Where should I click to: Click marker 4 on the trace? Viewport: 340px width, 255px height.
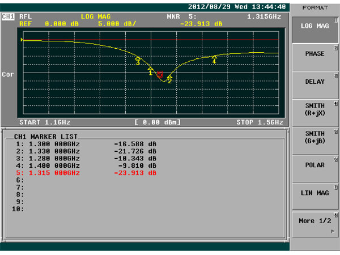click(214, 59)
